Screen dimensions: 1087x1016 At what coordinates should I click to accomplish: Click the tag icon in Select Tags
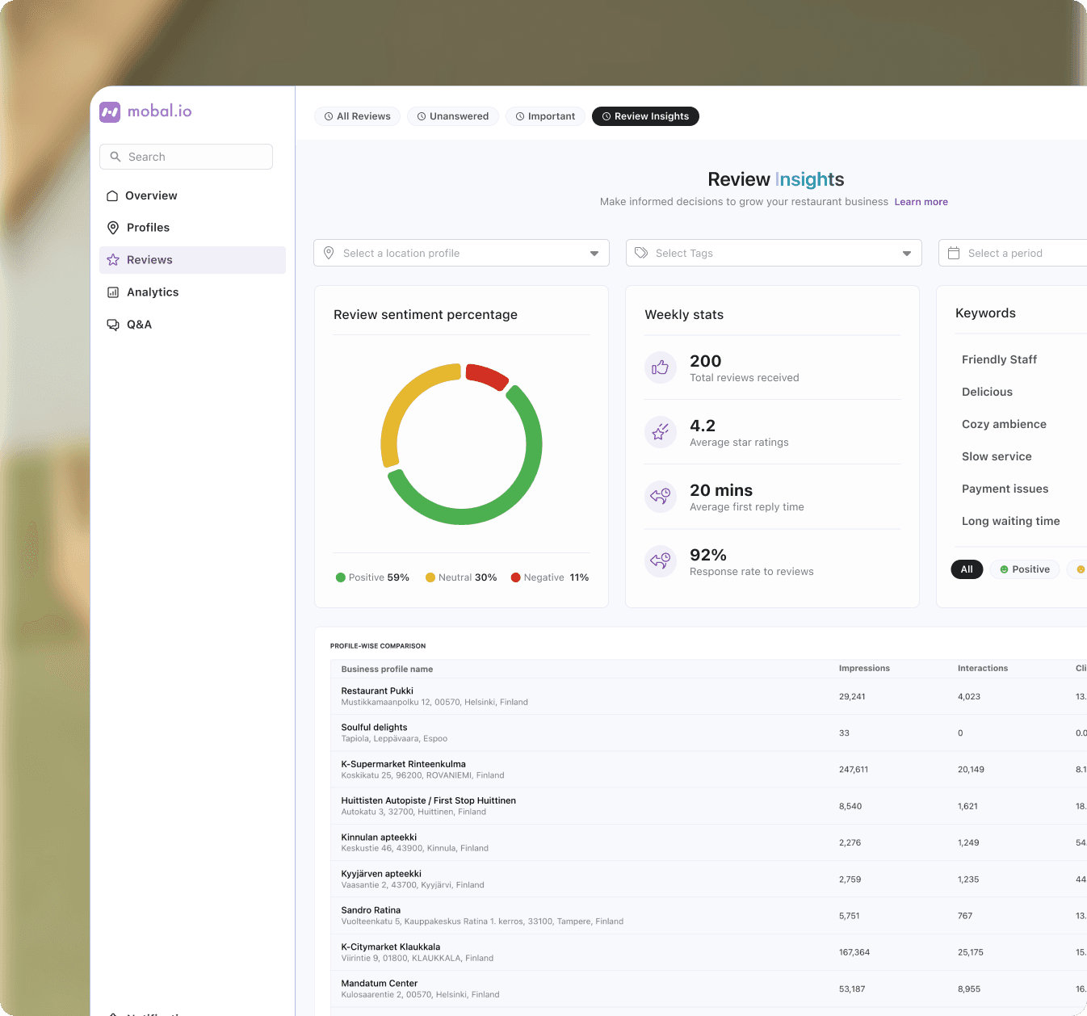tap(641, 253)
